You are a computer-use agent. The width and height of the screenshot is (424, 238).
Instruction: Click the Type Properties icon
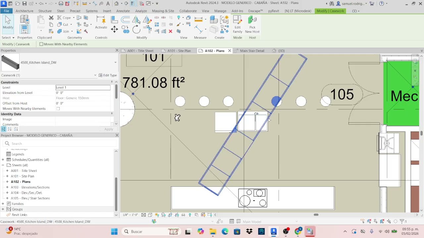click(x=24, y=20)
